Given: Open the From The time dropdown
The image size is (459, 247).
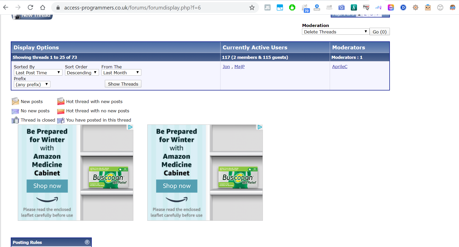Looking at the screenshot, I should click(121, 72).
